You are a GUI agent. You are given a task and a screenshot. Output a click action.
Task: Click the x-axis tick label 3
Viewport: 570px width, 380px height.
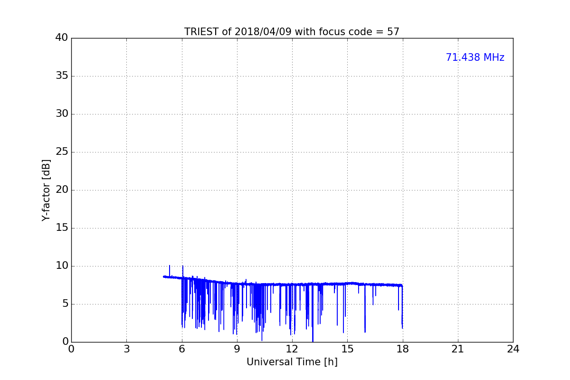click(x=126, y=349)
